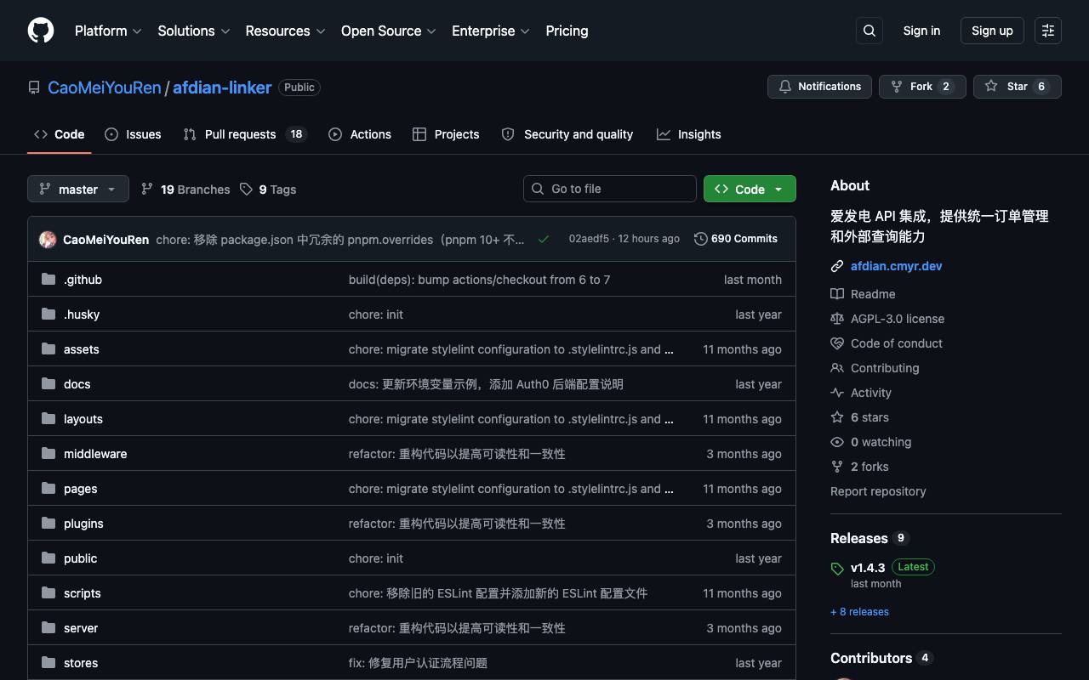The width and height of the screenshot is (1089, 680).
Task: Open the afdian-linker repository name link
Action: [x=222, y=88]
